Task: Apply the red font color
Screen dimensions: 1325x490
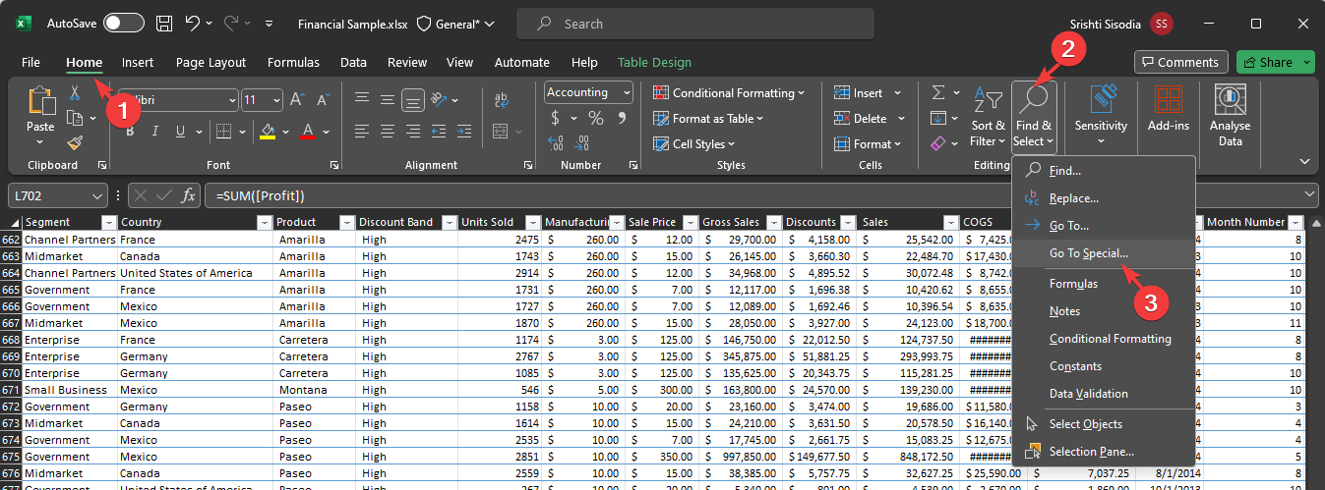Action: (x=308, y=131)
